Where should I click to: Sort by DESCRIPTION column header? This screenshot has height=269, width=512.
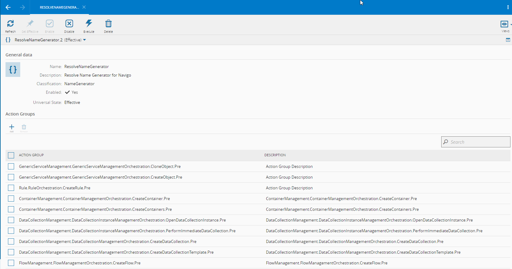click(x=275, y=155)
